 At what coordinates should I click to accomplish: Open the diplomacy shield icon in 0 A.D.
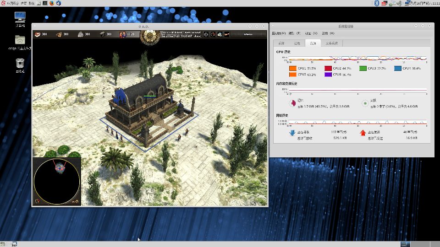[x=213, y=34]
